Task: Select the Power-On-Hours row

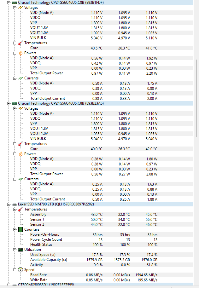Action: tap(111, 234)
